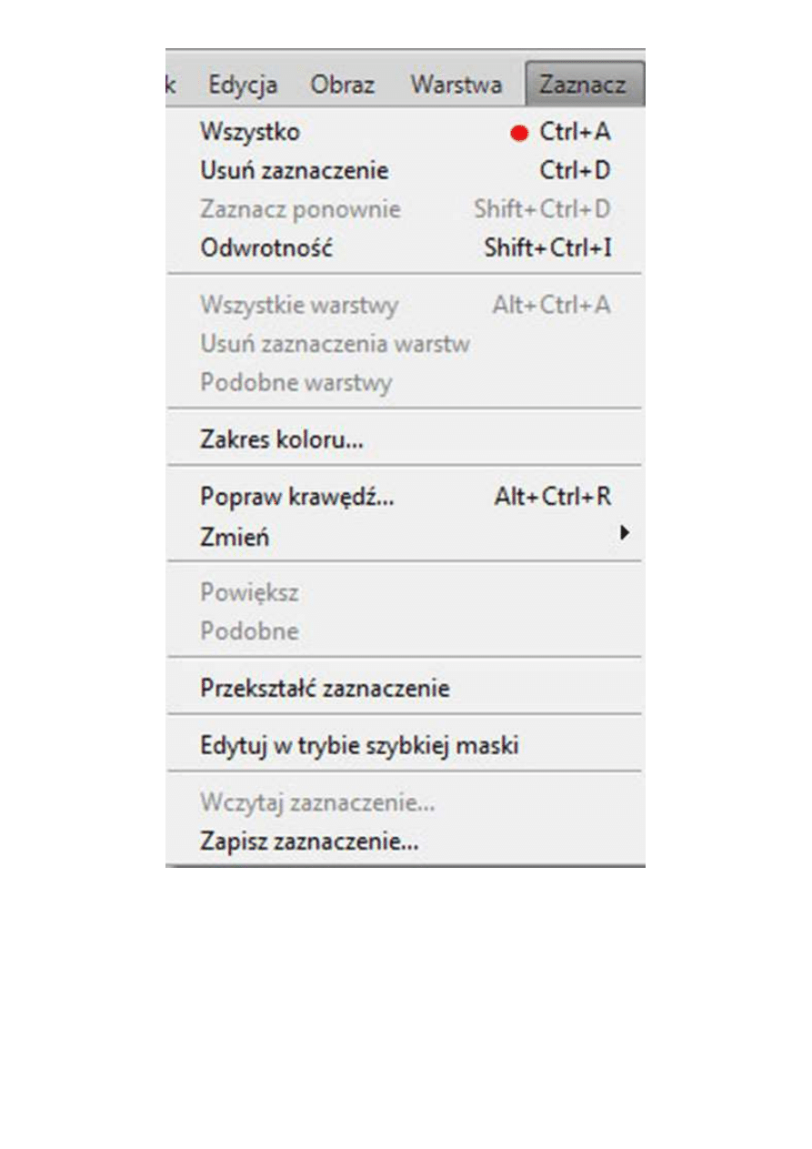Close the open Zaznacz menu tab
This screenshot has height=1149, width=812.
tap(582, 85)
